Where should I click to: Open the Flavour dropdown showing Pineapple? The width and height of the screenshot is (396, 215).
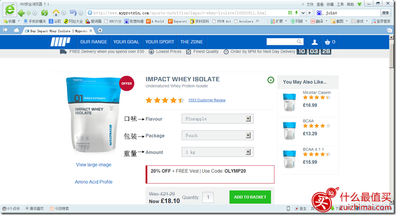coord(217,119)
